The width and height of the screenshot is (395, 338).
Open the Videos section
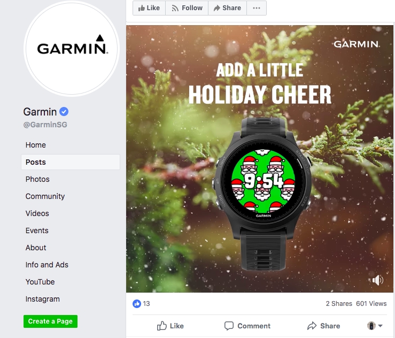tap(37, 213)
